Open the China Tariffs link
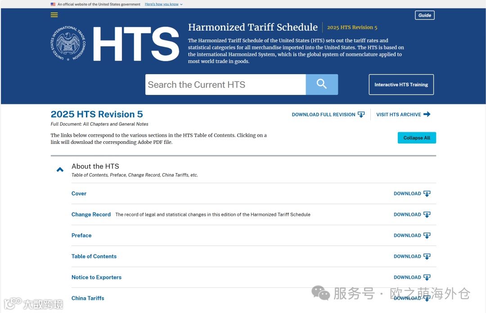 (88, 298)
